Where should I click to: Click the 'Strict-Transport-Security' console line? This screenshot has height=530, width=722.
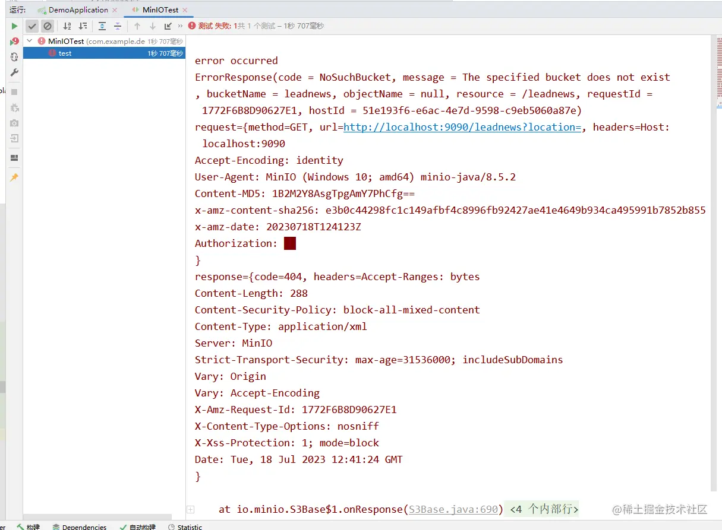point(379,360)
